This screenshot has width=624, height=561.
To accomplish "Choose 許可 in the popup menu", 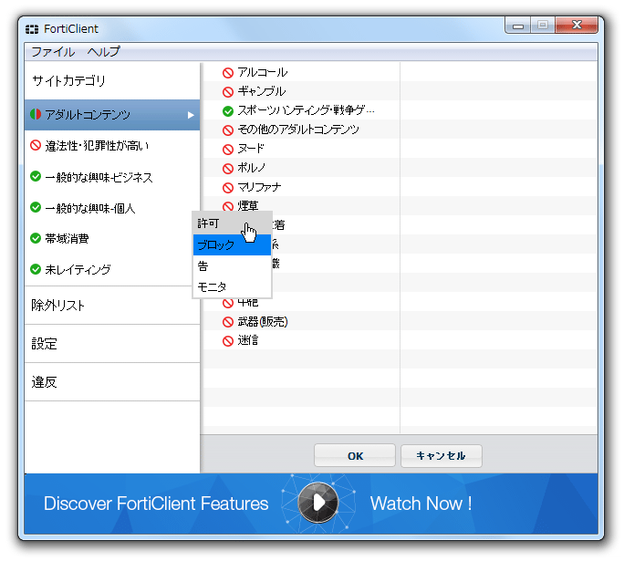I will coord(232,223).
